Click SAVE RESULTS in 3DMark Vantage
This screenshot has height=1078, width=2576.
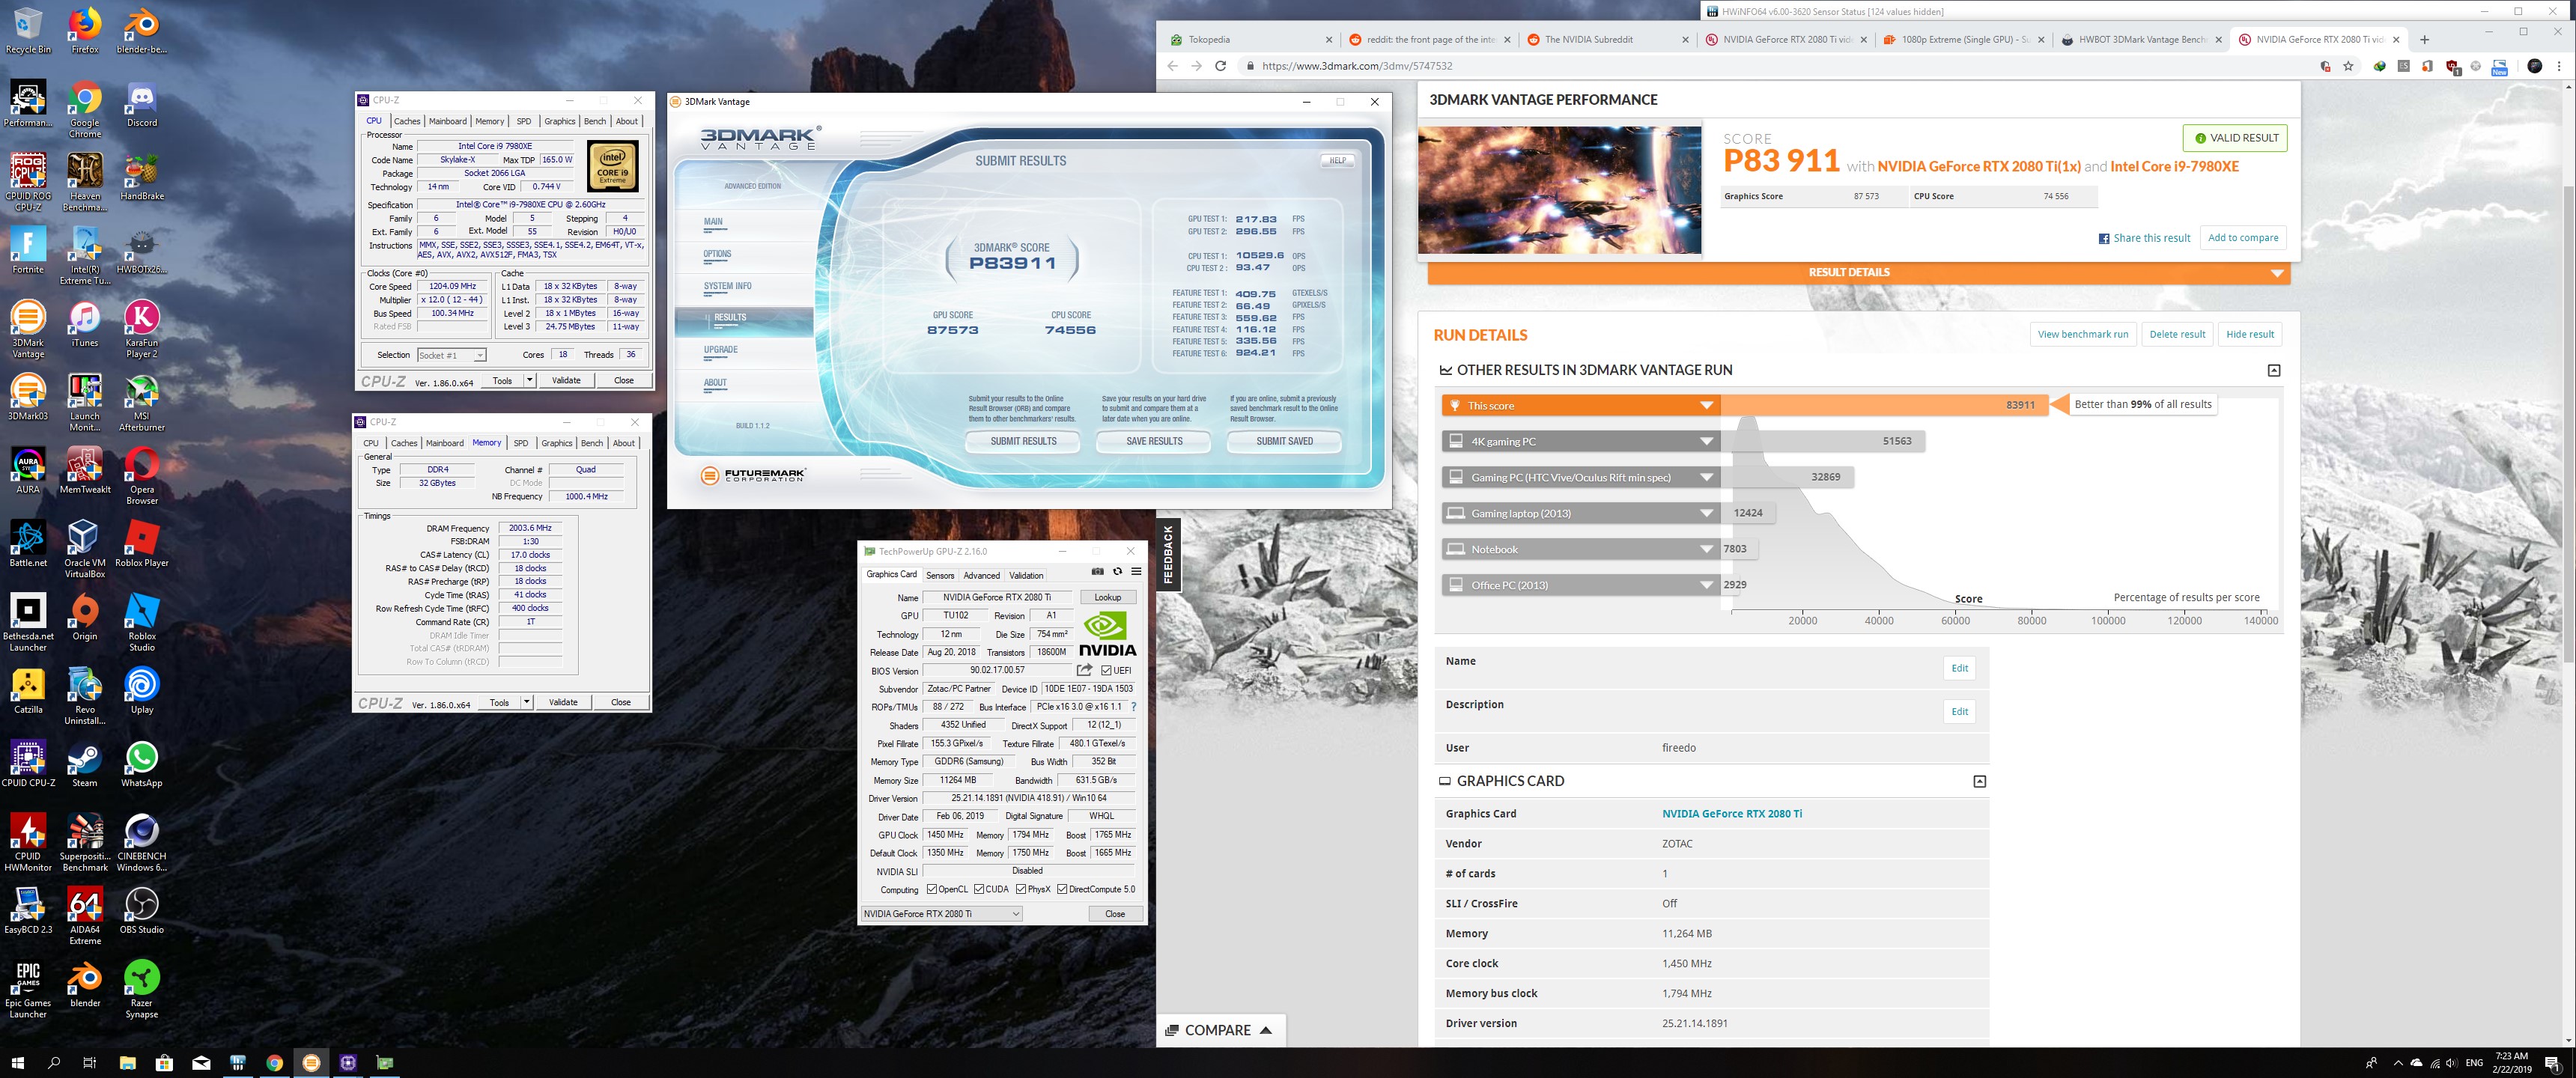tap(1154, 441)
